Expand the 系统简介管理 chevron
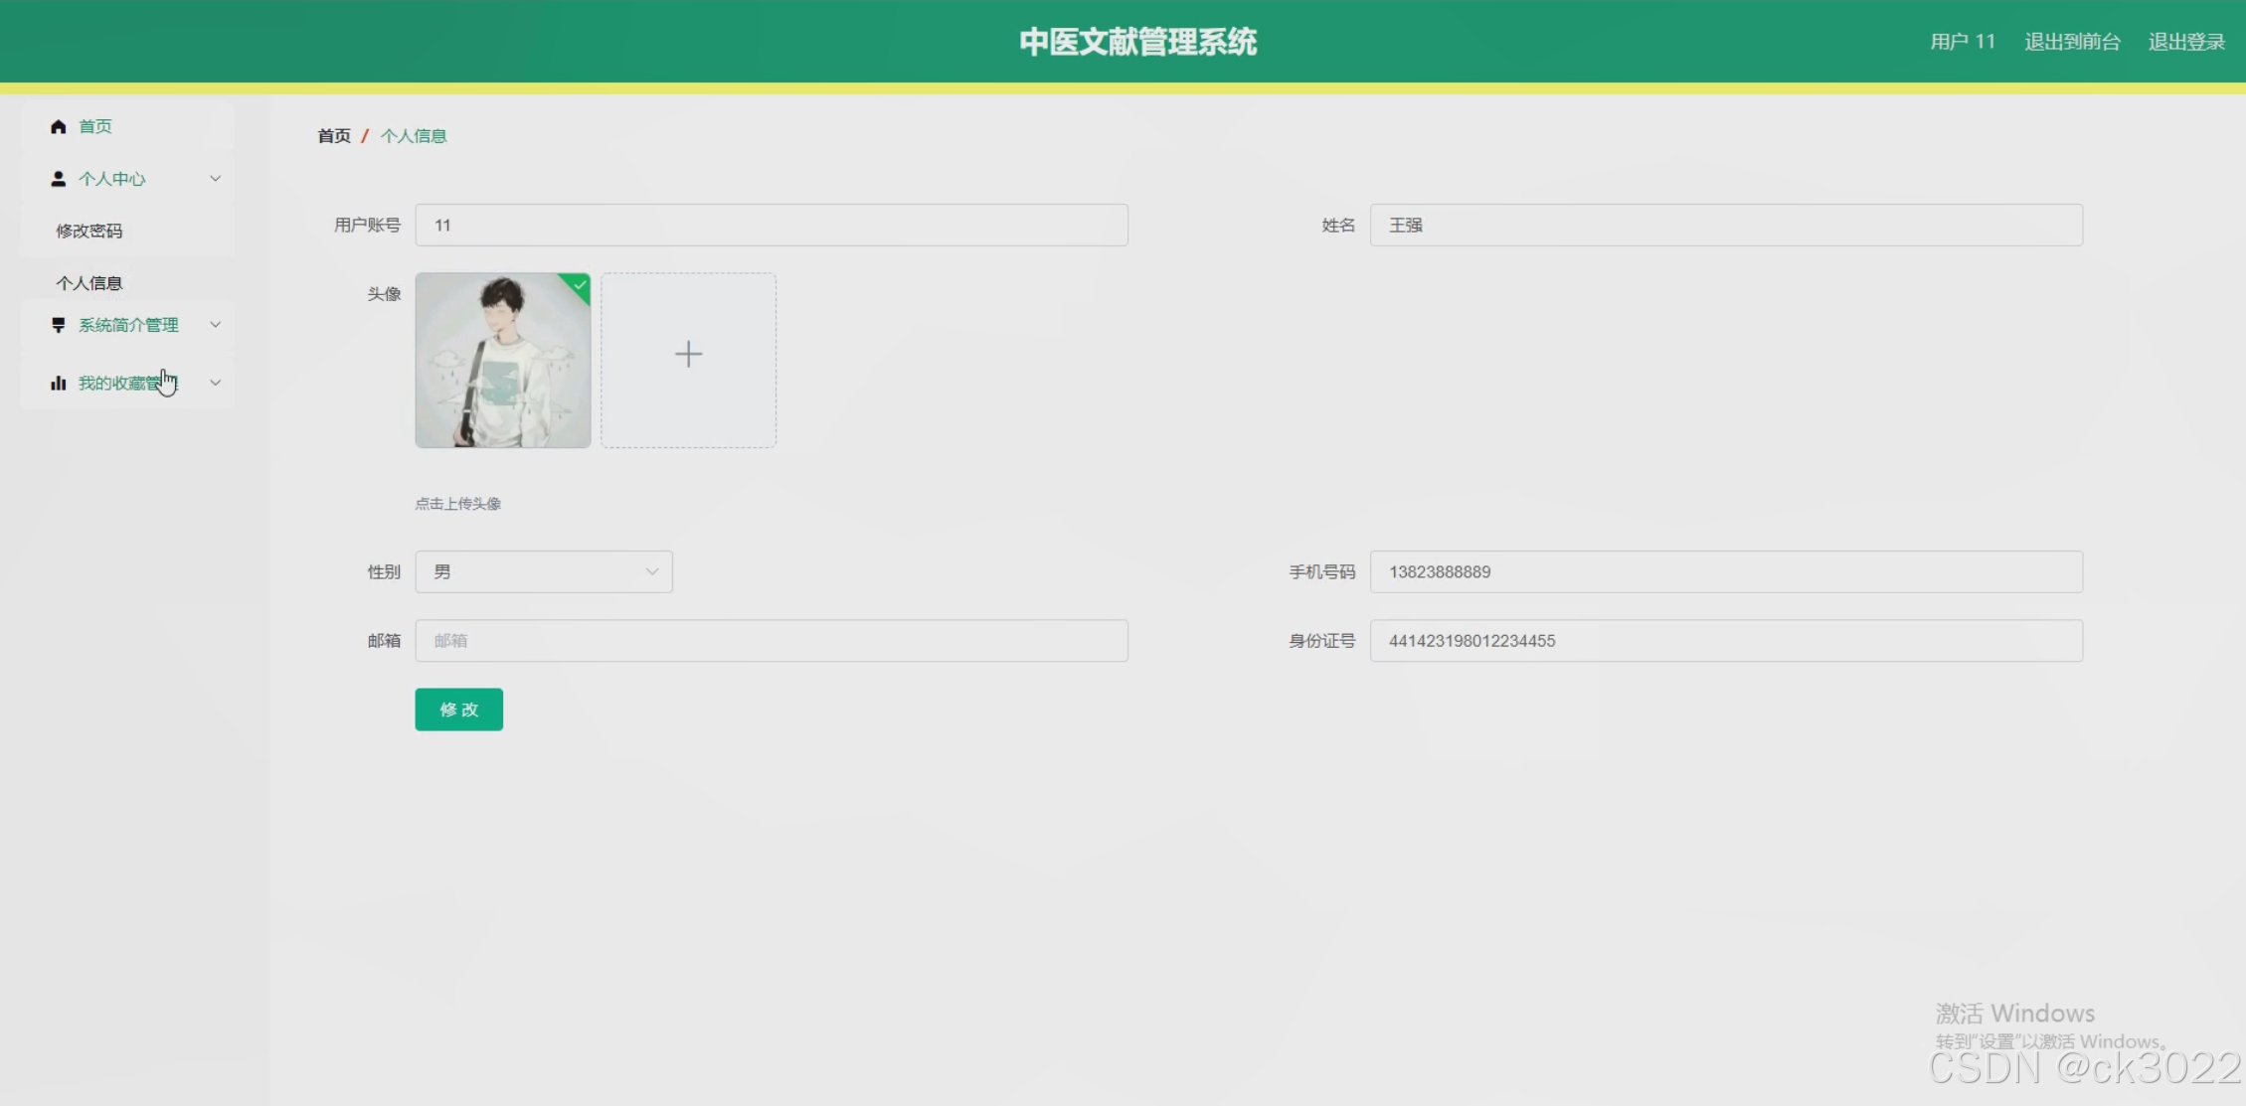 pos(215,325)
